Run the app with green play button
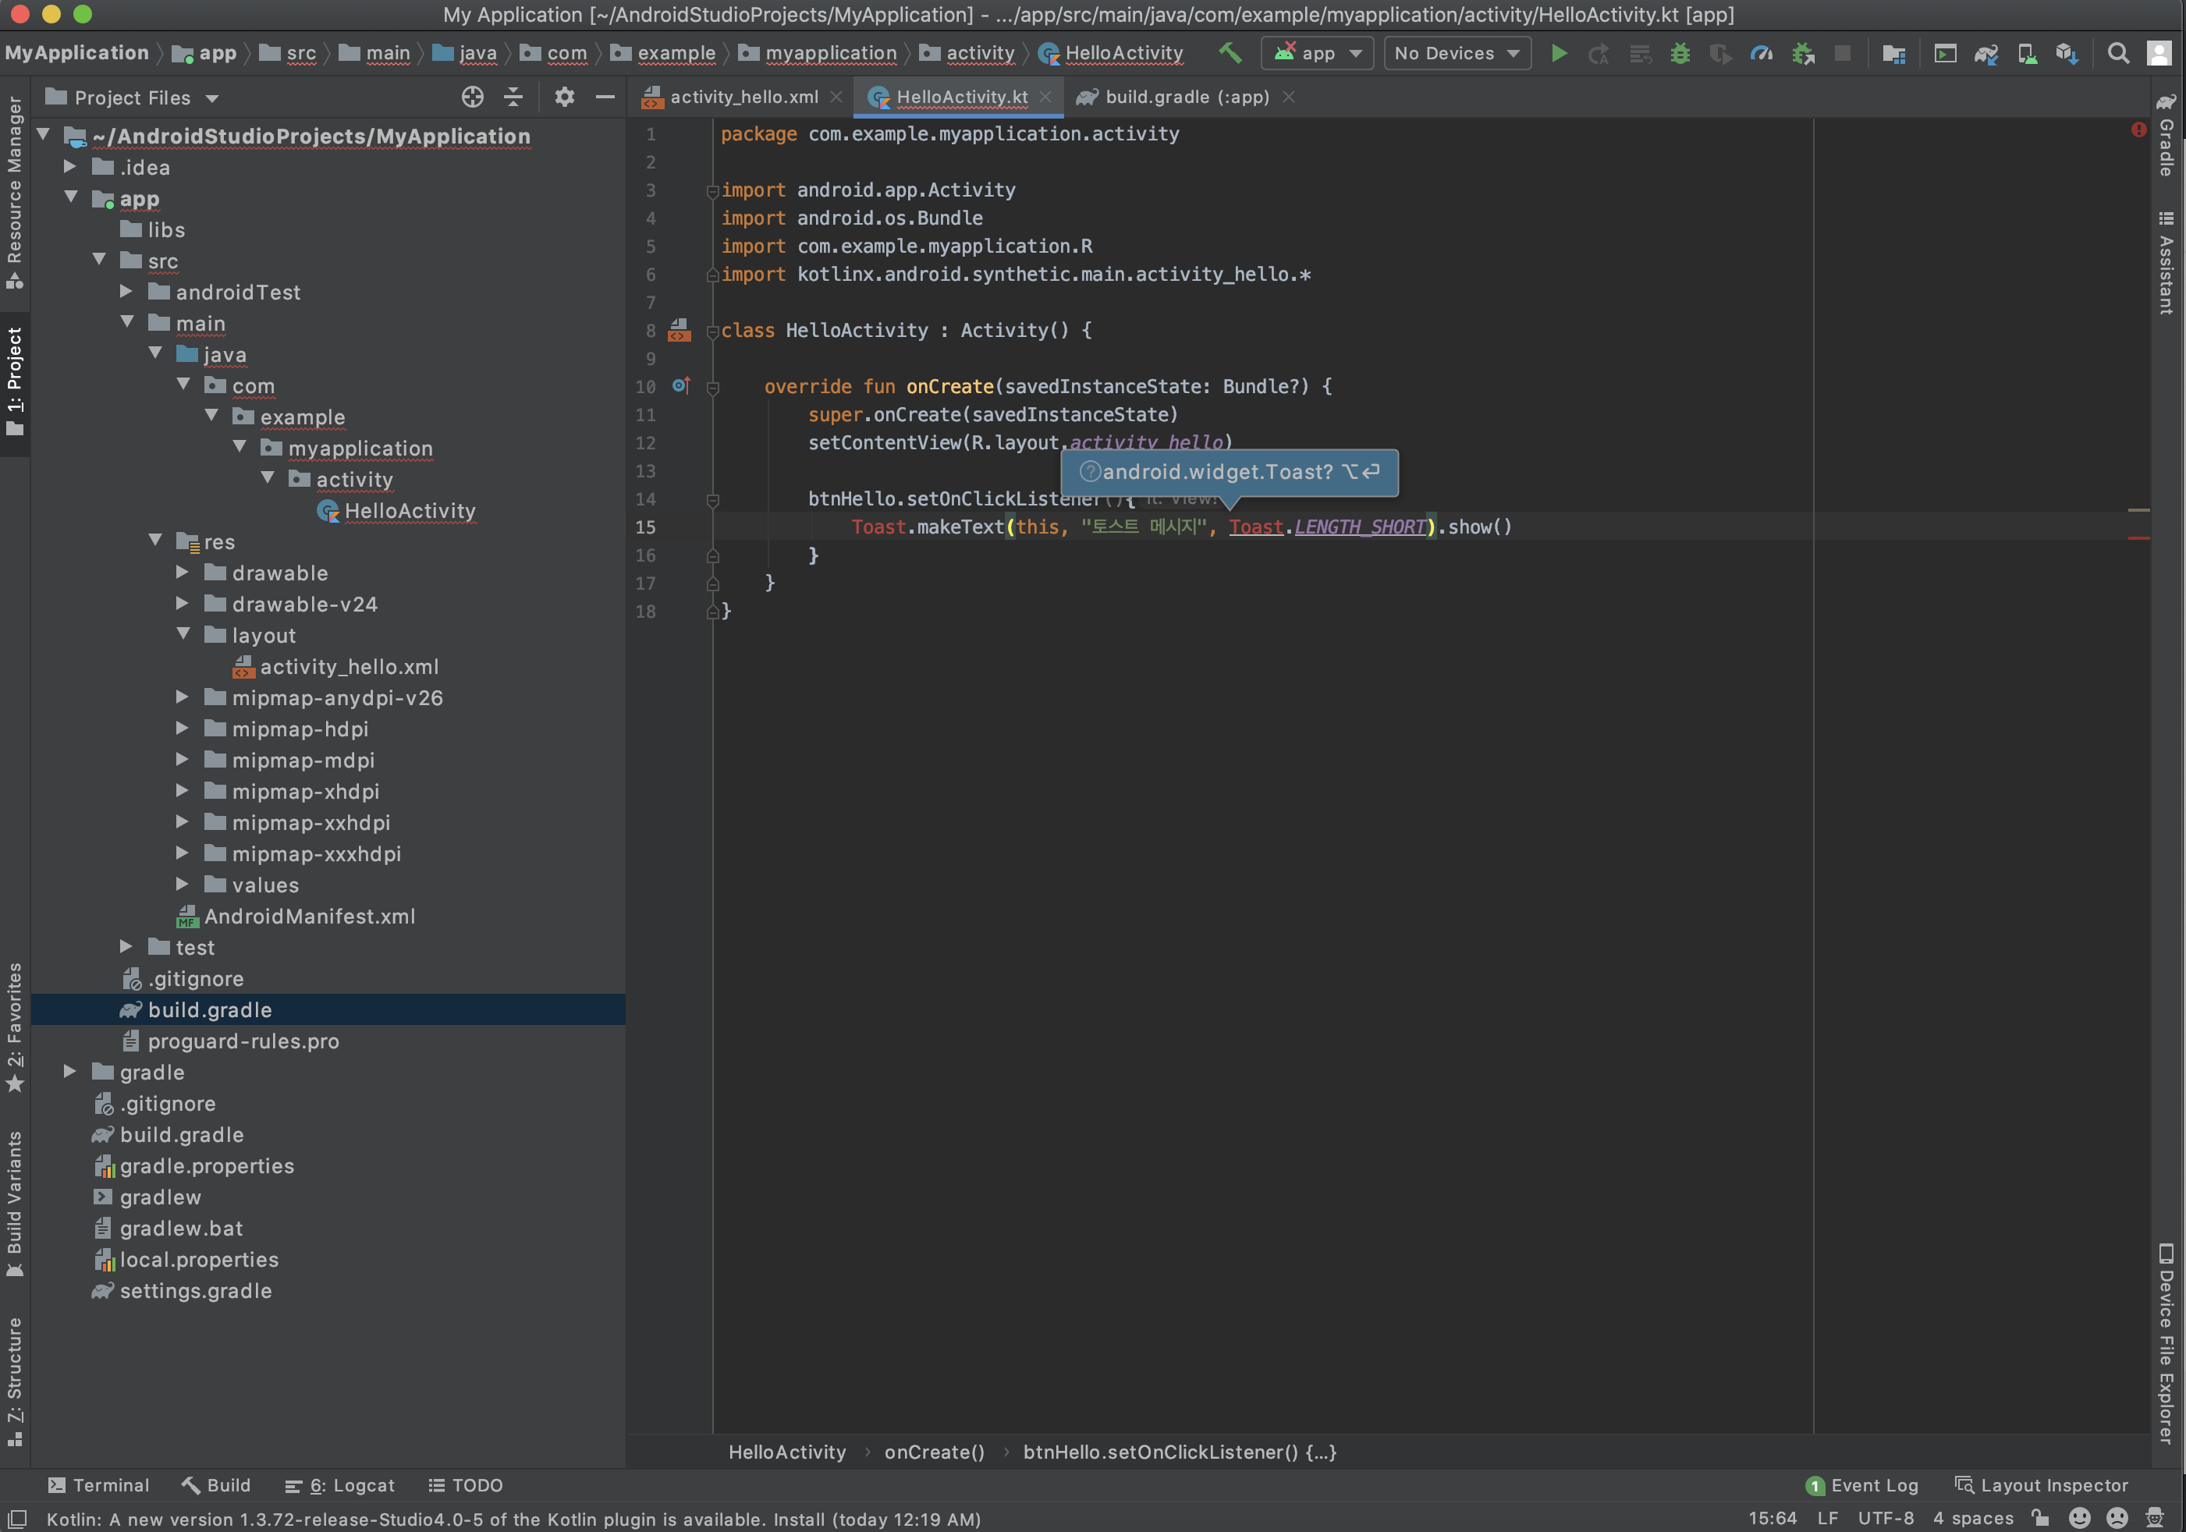 coord(1559,53)
